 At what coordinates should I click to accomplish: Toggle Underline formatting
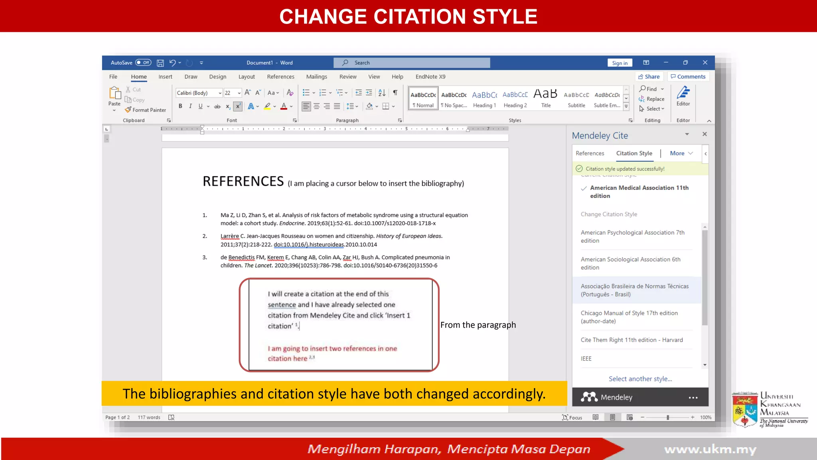(200, 106)
